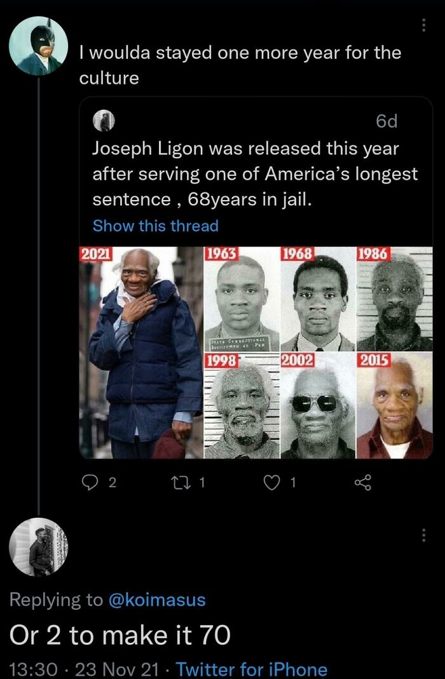
Task: Click the Show this thread link
Action: 156,225
